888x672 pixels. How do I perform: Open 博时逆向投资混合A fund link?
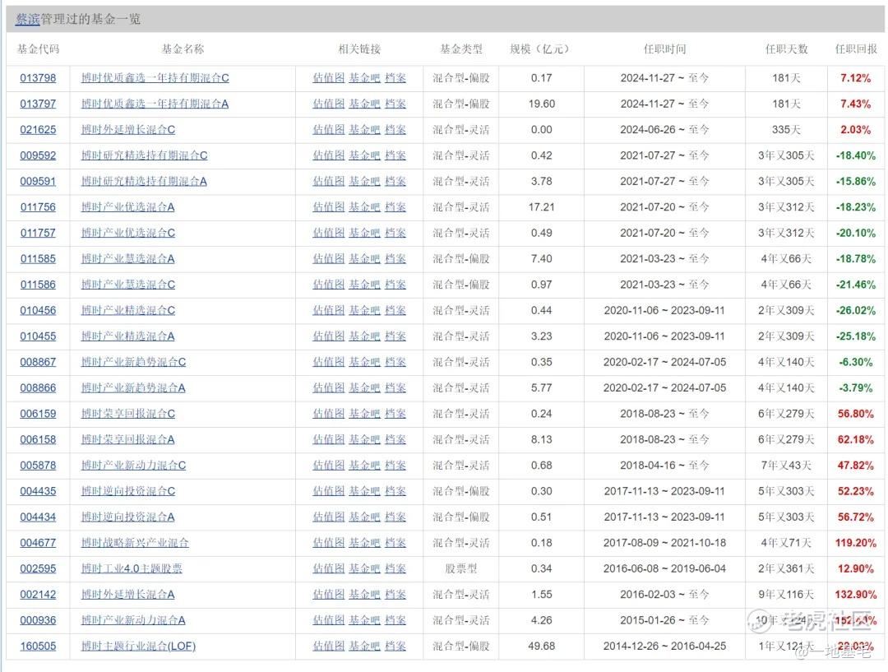coord(127,517)
